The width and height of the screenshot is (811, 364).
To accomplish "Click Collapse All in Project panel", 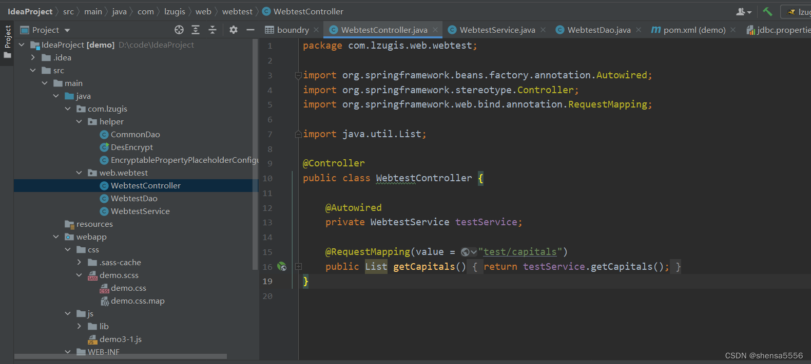I will 213,30.
